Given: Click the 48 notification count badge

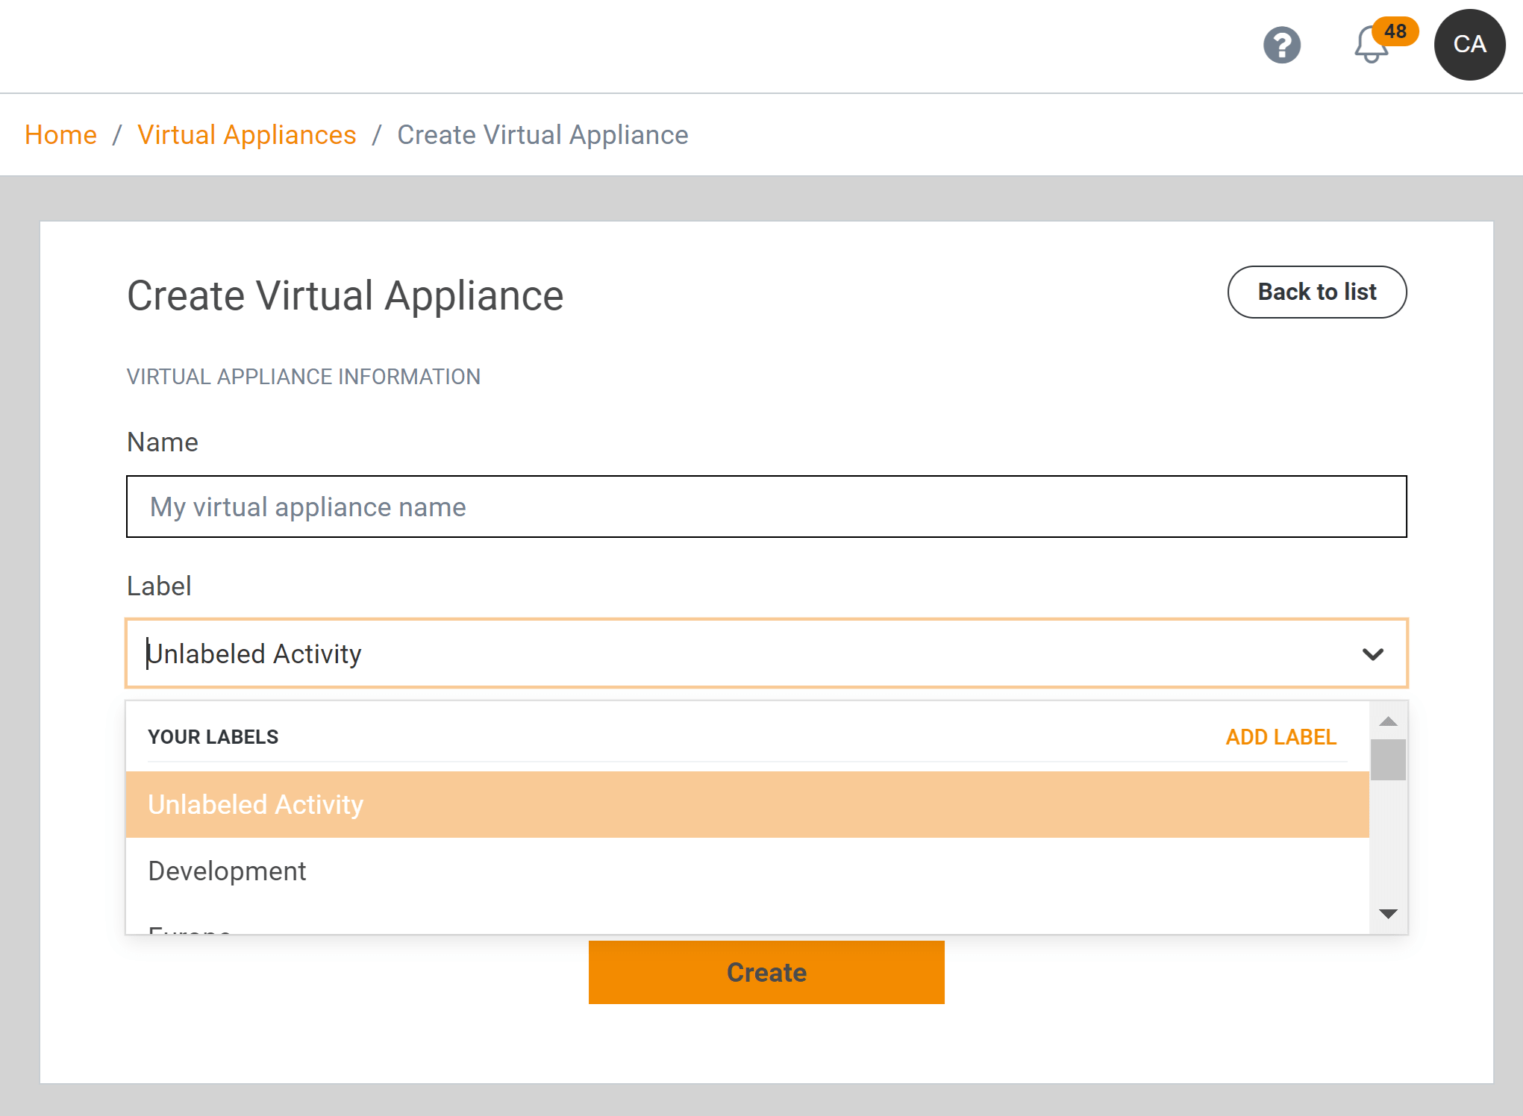Looking at the screenshot, I should (1395, 31).
